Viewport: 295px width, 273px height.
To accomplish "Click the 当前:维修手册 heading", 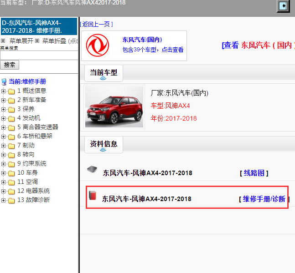I will pyautogui.click(x=27, y=81).
